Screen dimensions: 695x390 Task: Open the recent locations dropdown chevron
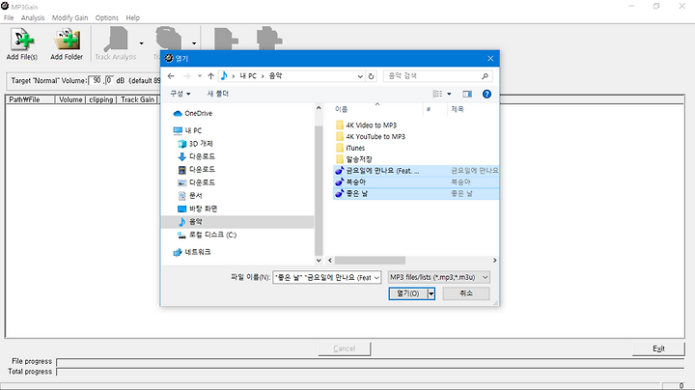click(200, 76)
